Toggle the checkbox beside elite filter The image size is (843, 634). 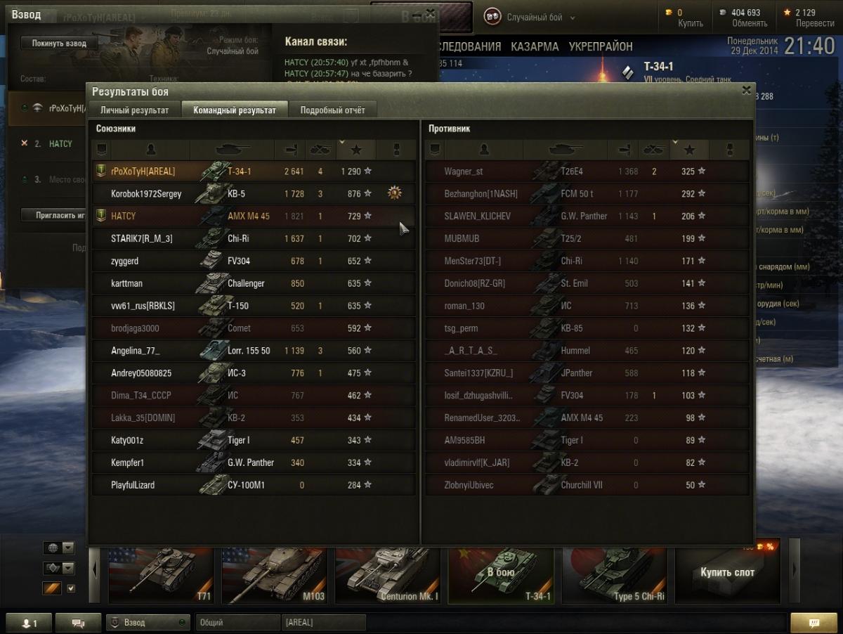(70, 588)
